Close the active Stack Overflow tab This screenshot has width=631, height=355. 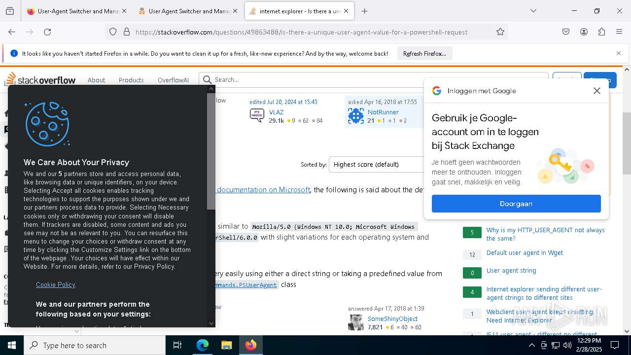click(x=346, y=11)
